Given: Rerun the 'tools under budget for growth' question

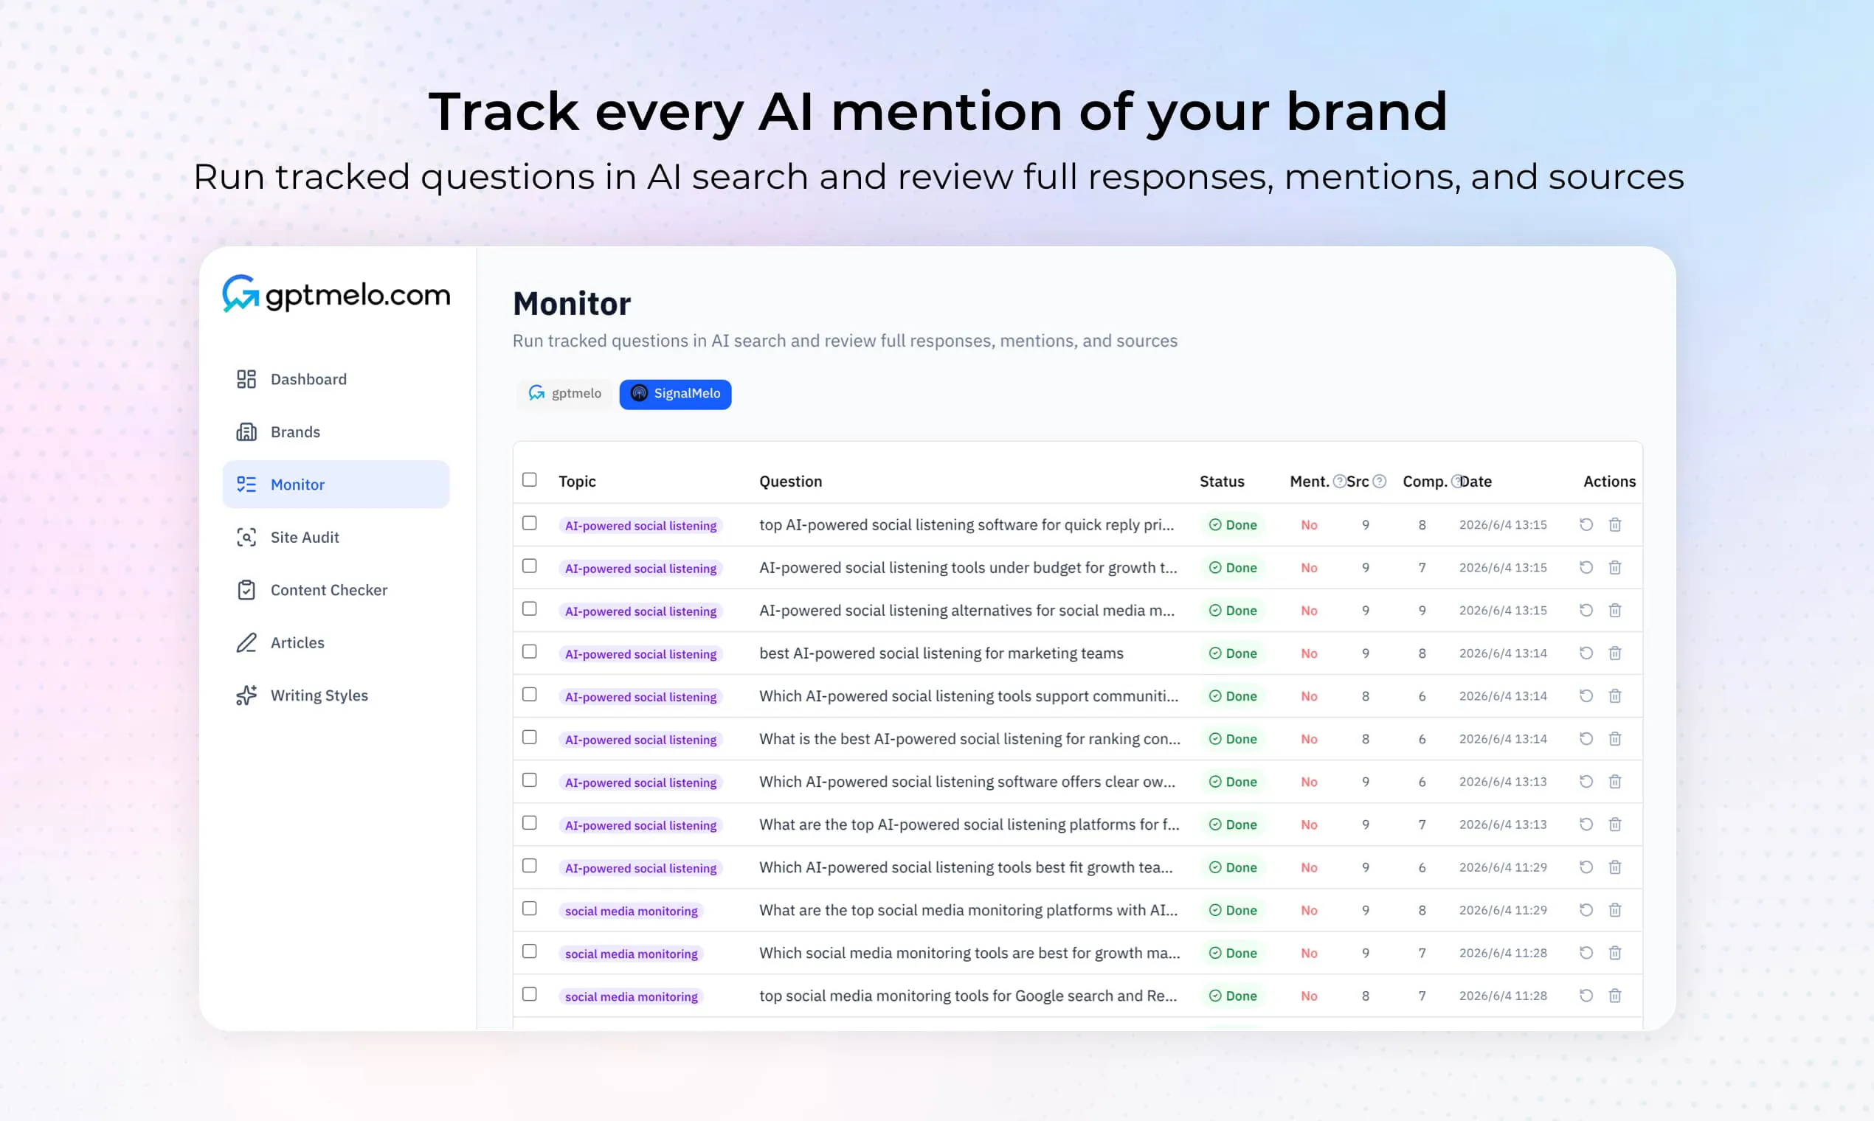Looking at the screenshot, I should coord(1586,567).
